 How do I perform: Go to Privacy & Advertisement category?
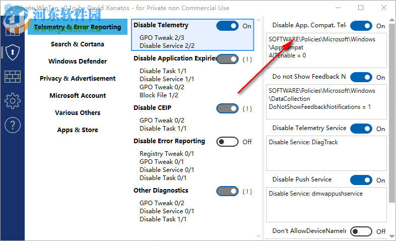[x=78, y=79]
